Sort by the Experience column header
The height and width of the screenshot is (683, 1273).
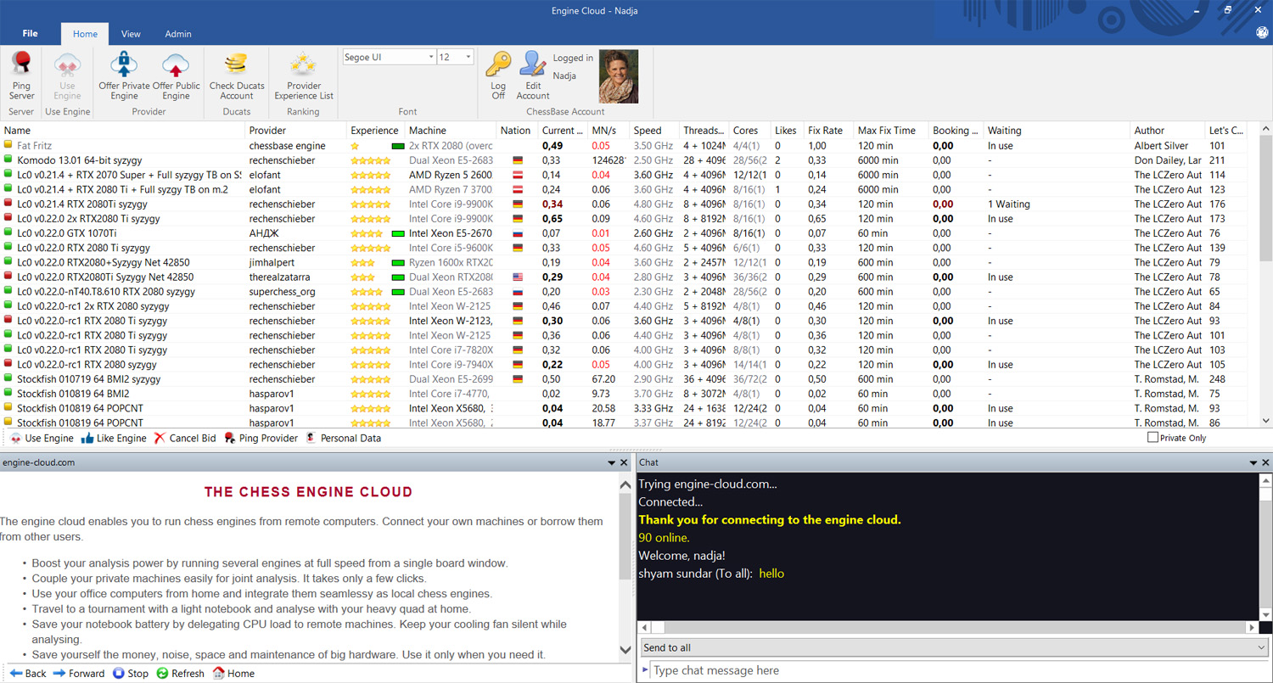tap(375, 131)
